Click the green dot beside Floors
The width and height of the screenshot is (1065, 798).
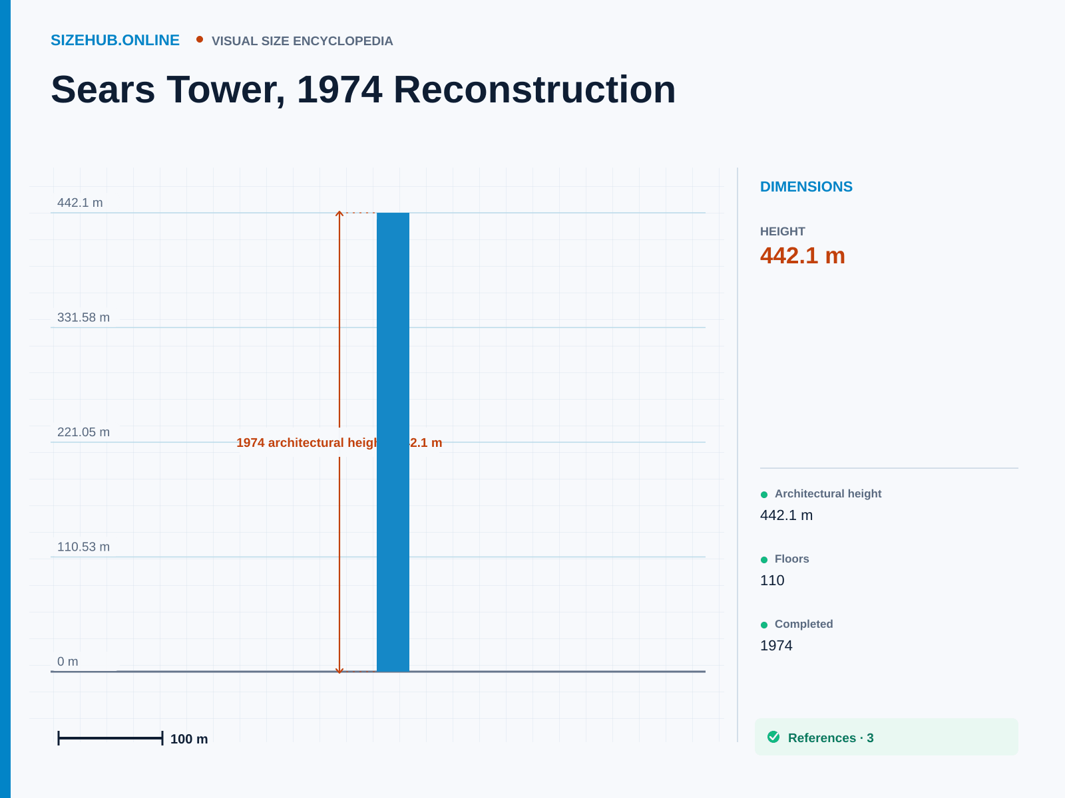point(764,560)
